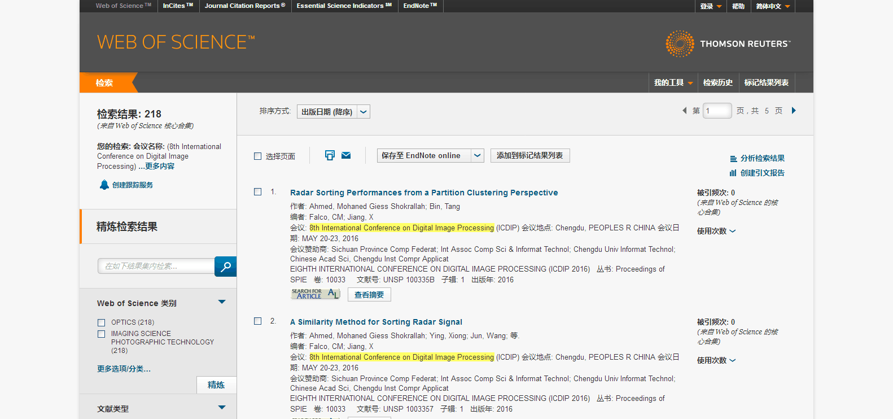Open the 简体中文 language dropdown
Image resolution: width=893 pixels, height=419 pixels.
pos(773,6)
